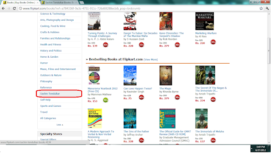Screen dimensions: 271x153
Task: Open Immortals of Meluha cover image
Action: click(x=202, y=119)
